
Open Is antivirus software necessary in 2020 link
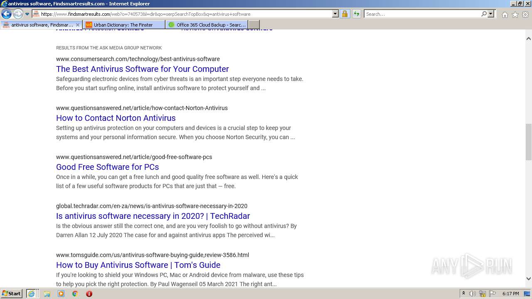[x=153, y=216]
